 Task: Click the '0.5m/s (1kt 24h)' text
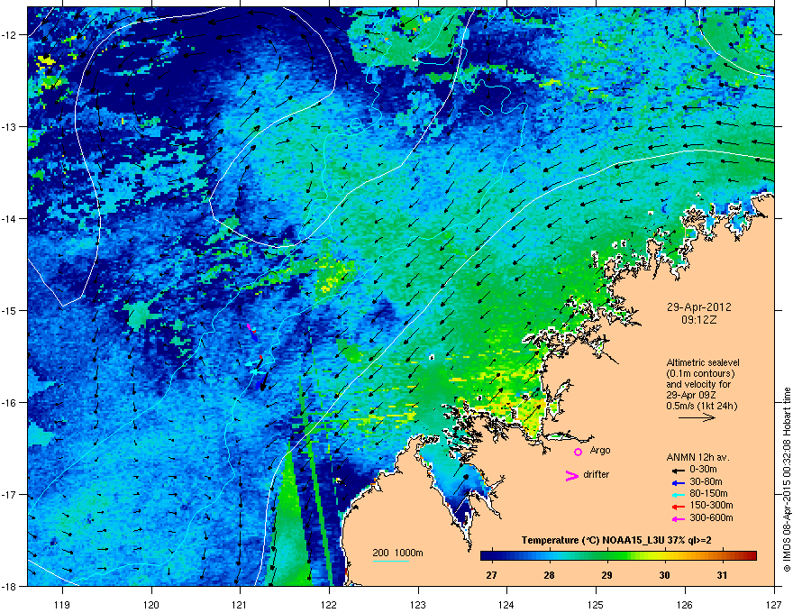tap(701, 406)
